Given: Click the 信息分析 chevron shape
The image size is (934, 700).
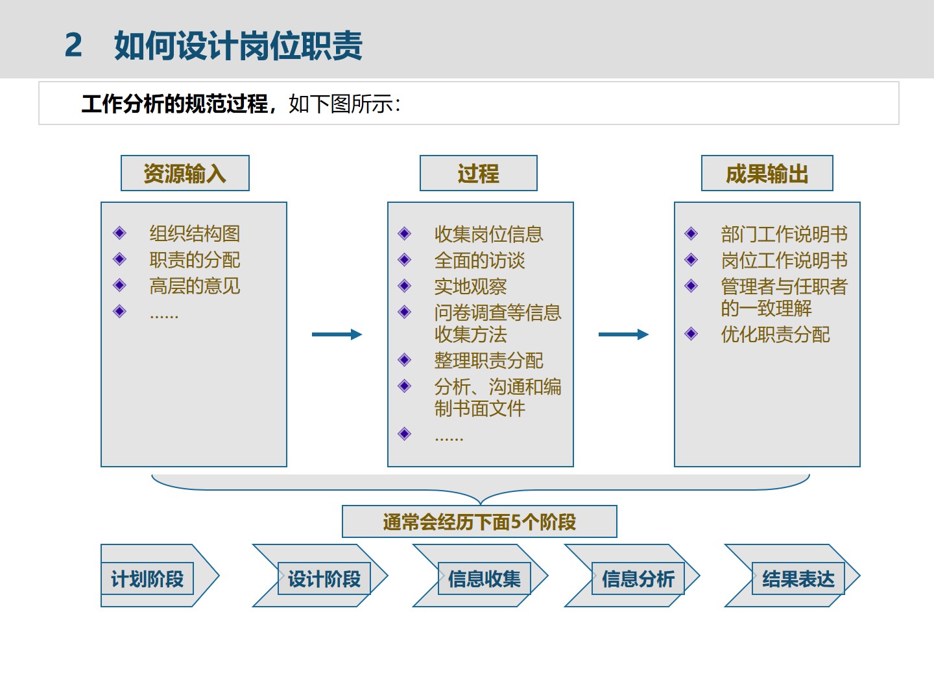Looking at the screenshot, I should pyautogui.click(x=632, y=576).
